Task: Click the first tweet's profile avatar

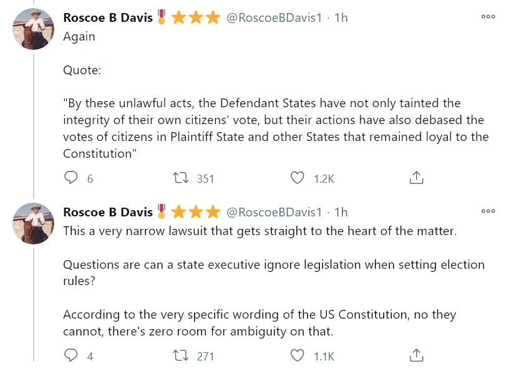Action: click(x=34, y=29)
